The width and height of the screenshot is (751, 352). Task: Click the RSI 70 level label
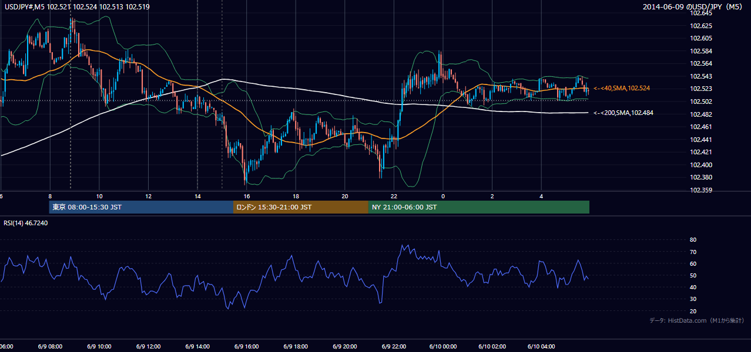693,252
